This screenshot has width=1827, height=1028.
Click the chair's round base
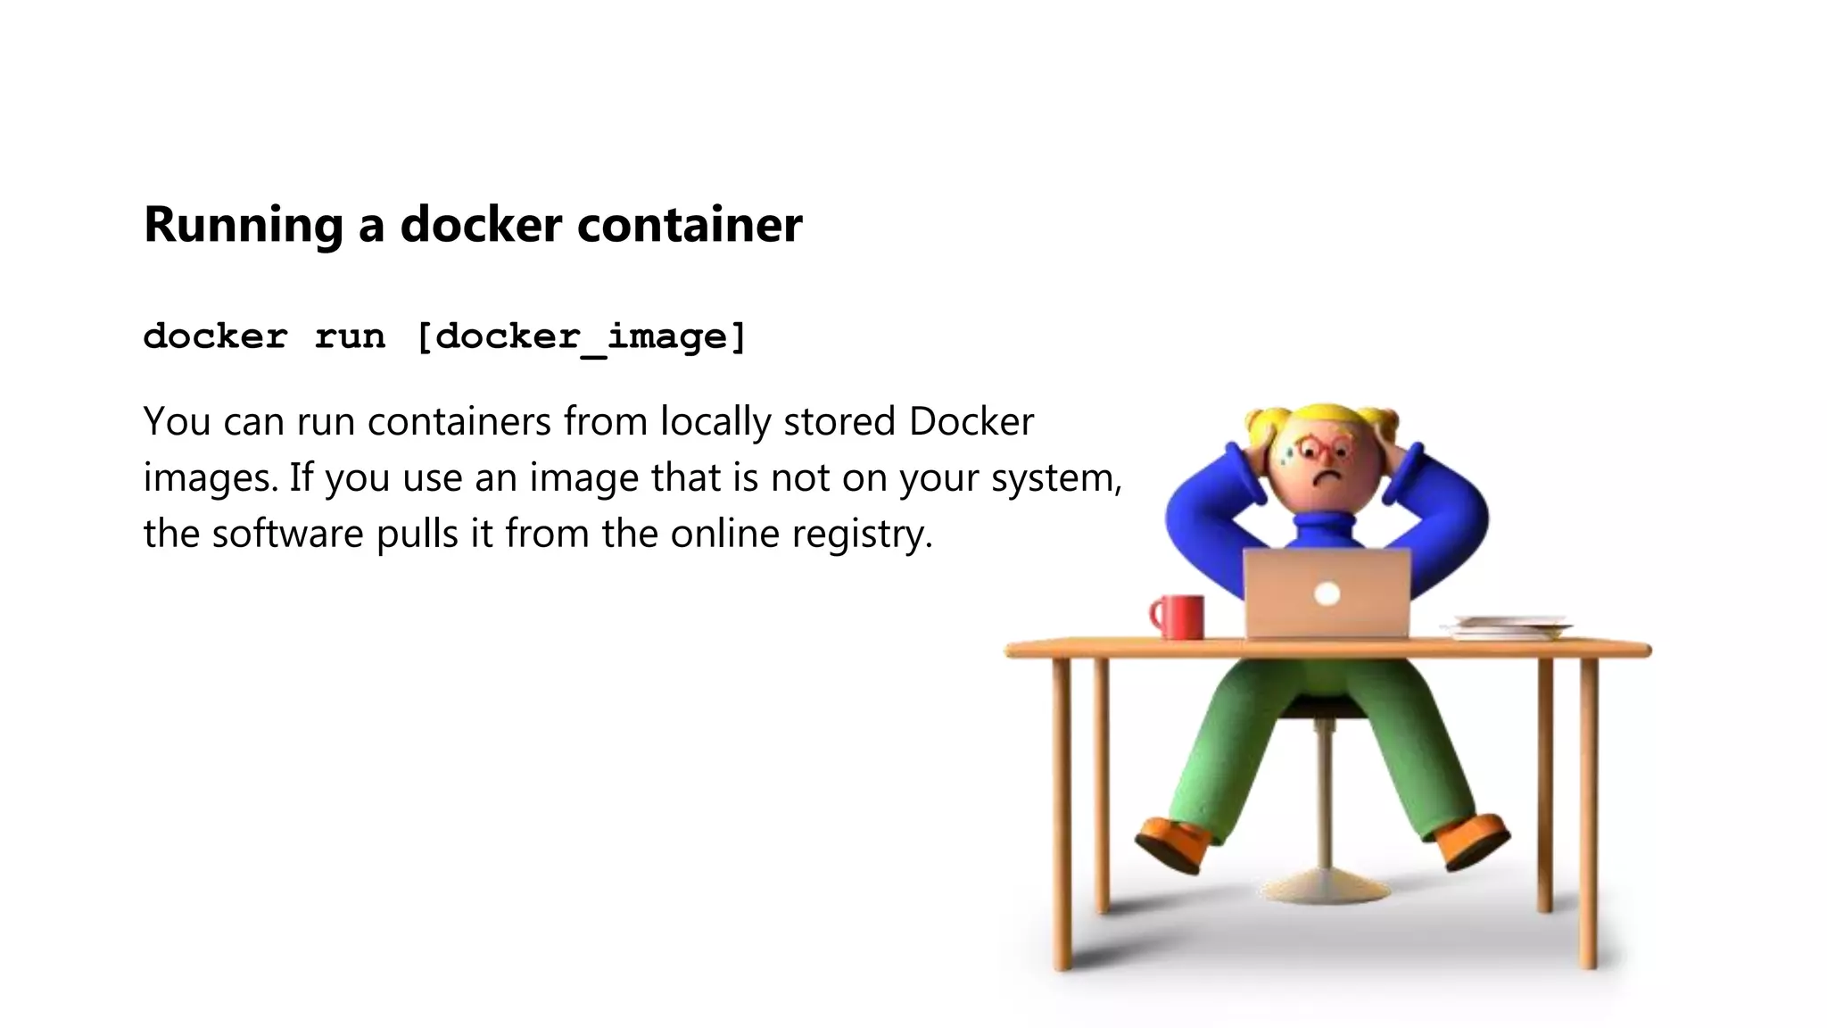point(1324,889)
